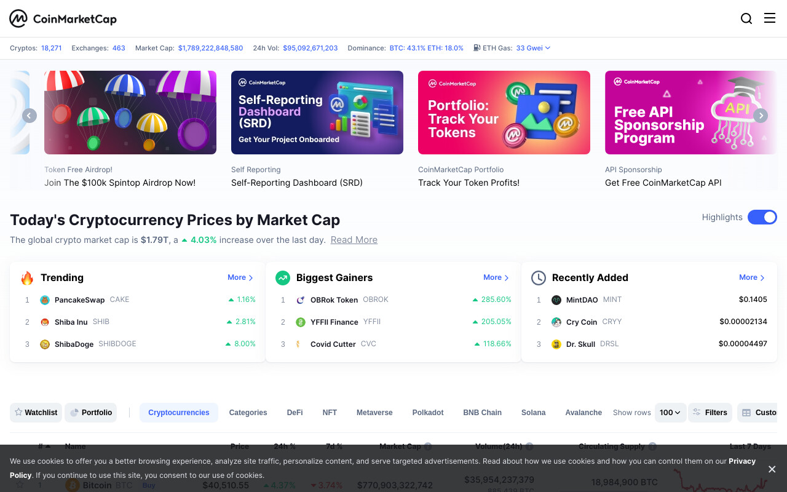This screenshot has width=787, height=492.
Task: Switch to the Categories tab
Action: [x=248, y=413]
